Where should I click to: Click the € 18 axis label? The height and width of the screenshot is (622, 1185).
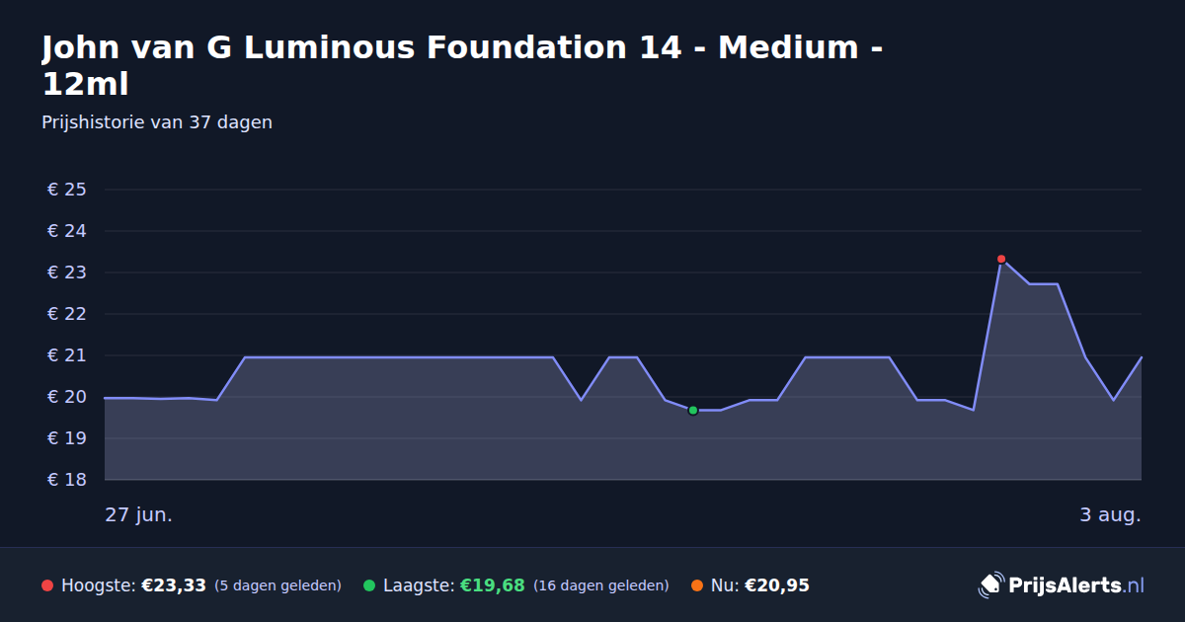point(67,480)
